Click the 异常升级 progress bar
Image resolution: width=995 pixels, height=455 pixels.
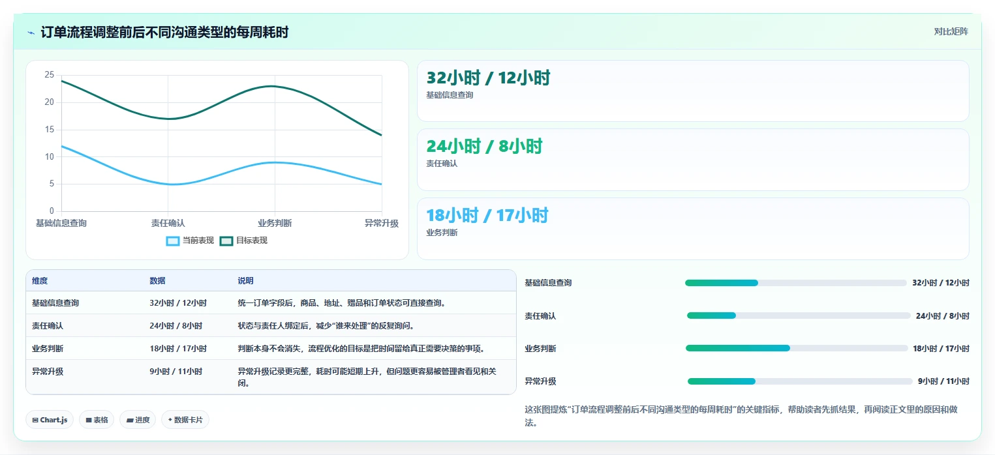point(800,381)
